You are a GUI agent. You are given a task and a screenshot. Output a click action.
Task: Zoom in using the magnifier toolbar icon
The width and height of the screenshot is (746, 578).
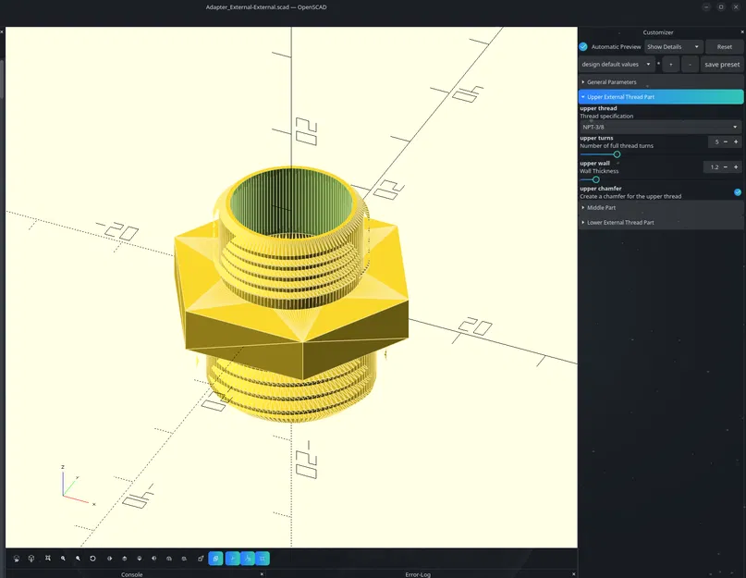pos(64,559)
